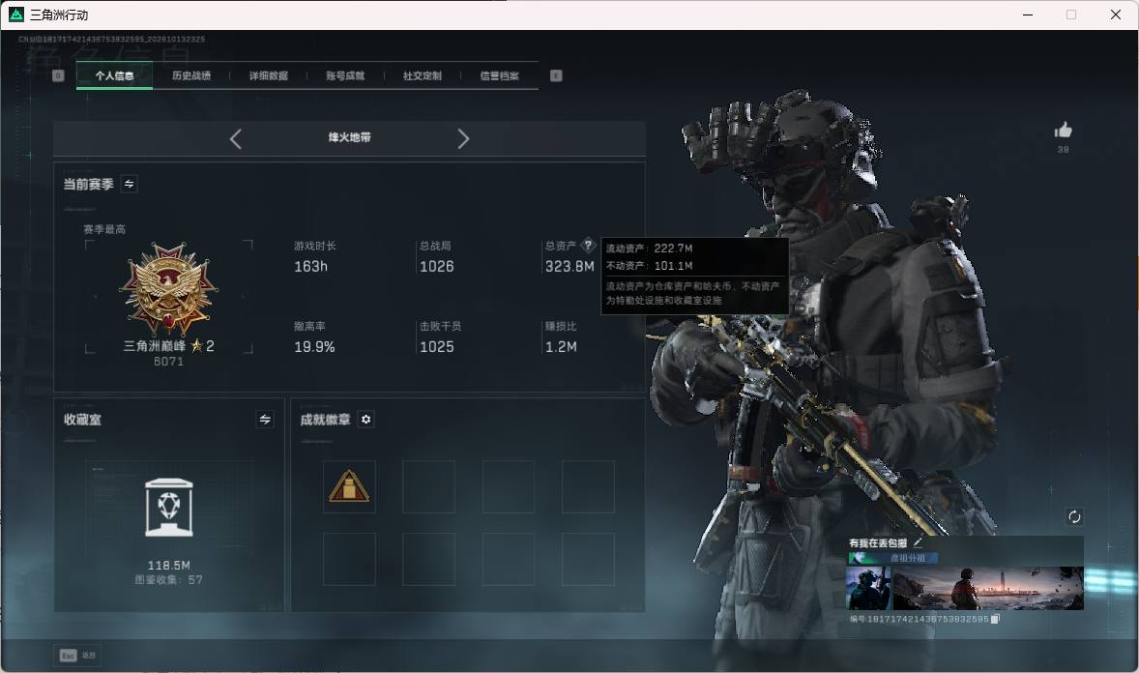Copy the player ID number with copy icon
Screen dimensions: 1139x673
tap(995, 619)
